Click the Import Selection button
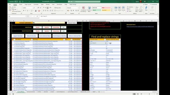The height and width of the screenshot is (95, 170). (18, 36)
